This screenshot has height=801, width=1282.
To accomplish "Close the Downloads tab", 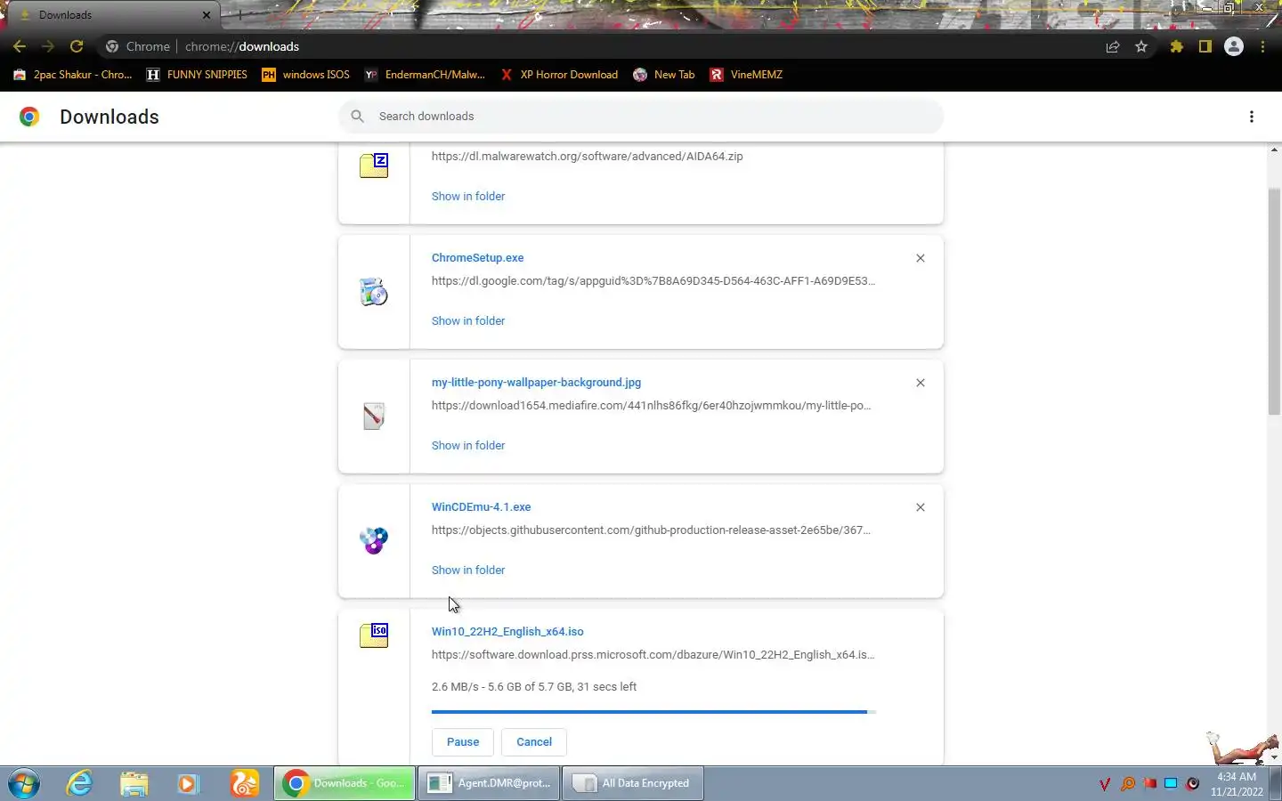I will (207, 15).
